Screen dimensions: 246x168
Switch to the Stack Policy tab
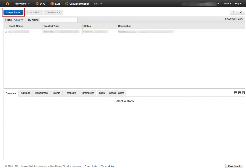pos(116,93)
